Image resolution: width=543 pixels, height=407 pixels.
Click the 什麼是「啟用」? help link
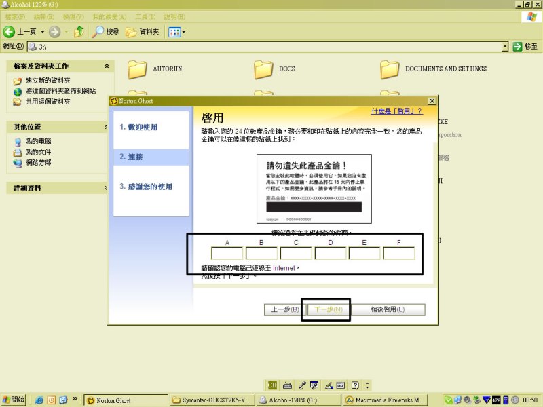point(396,111)
